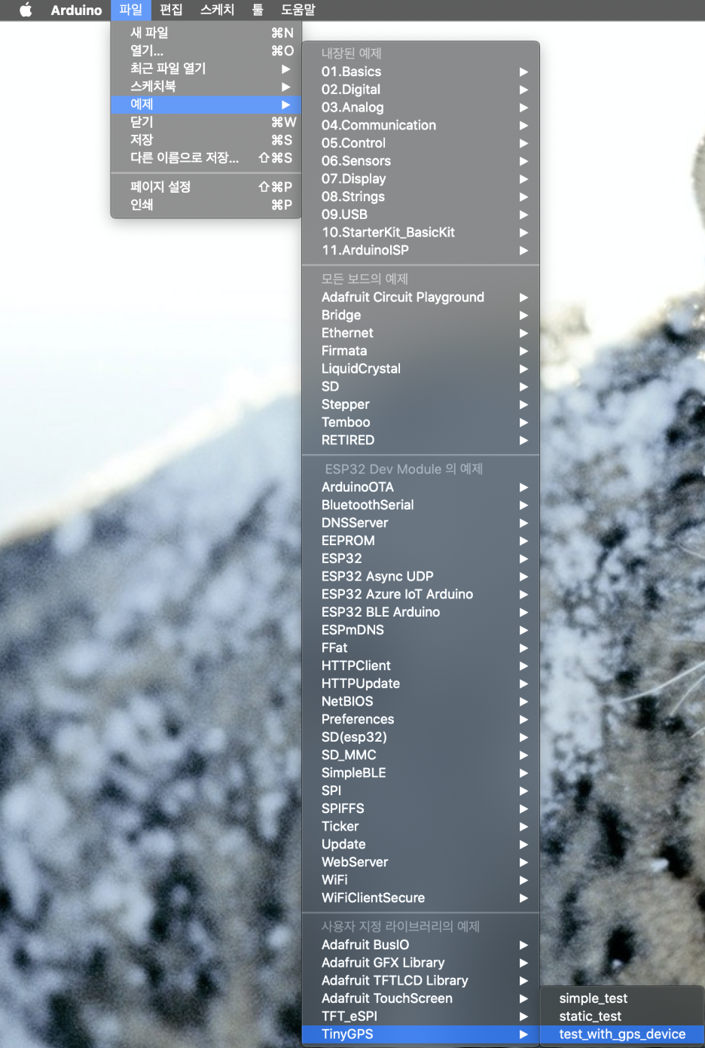Open 10.StarterKit_BasicKit submenu

click(421, 233)
